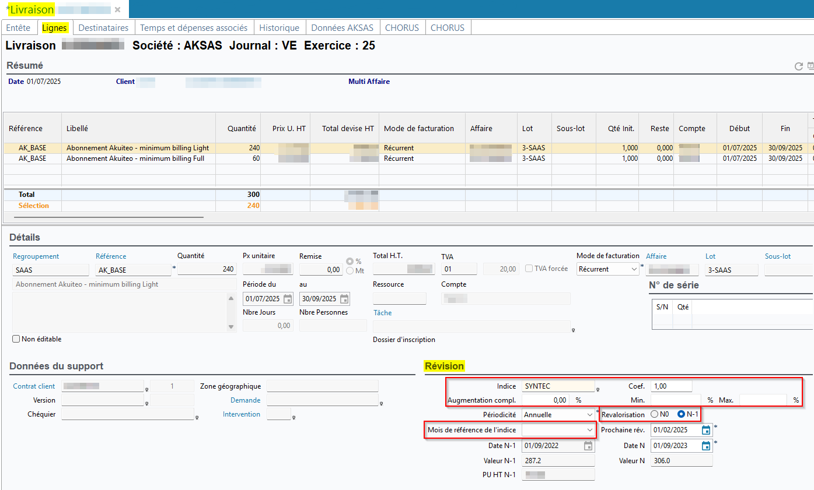Viewport: 814px width, 490px height.
Task: Close the Livraison tab with X
Action: click(x=118, y=10)
